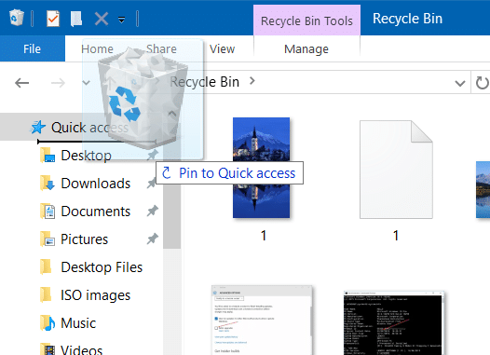Screen dimensions: 490x355
Task: Click the Desktop folder icon
Action: click(x=48, y=156)
